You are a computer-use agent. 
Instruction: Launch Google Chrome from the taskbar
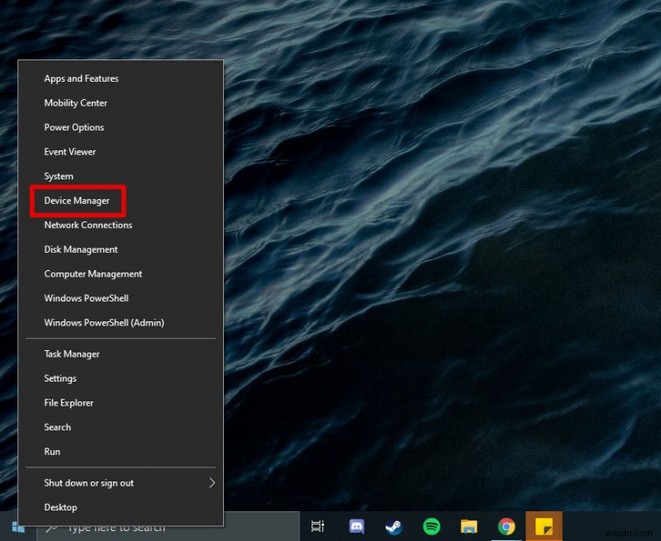(506, 526)
